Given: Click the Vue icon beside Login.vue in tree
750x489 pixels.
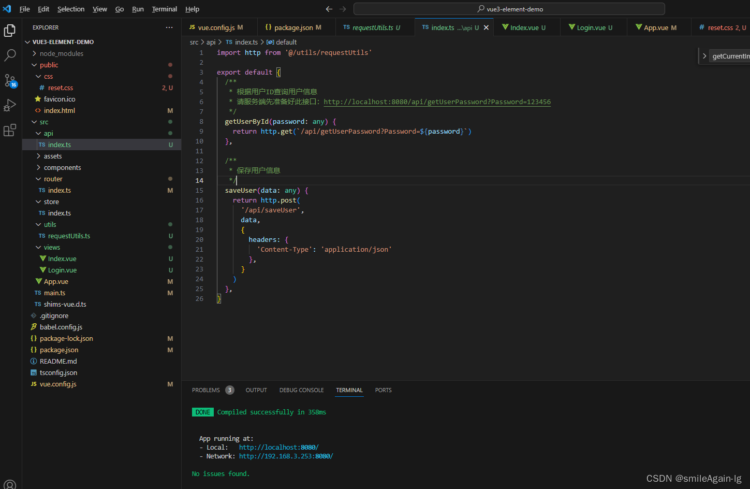Looking at the screenshot, I should pyautogui.click(x=43, y=270).
